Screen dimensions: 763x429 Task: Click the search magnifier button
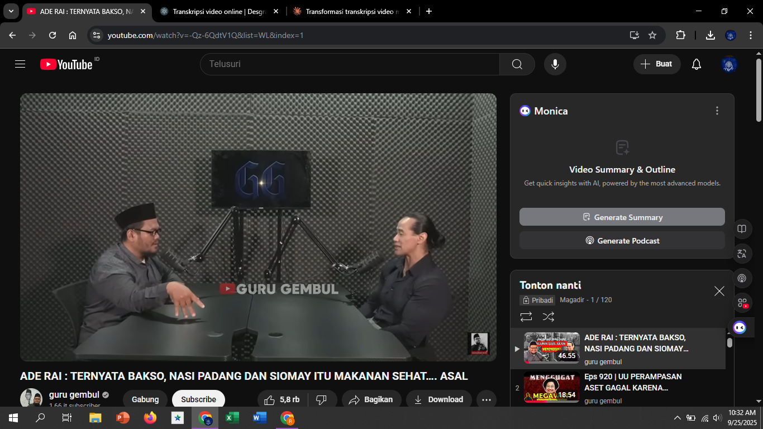517,64
